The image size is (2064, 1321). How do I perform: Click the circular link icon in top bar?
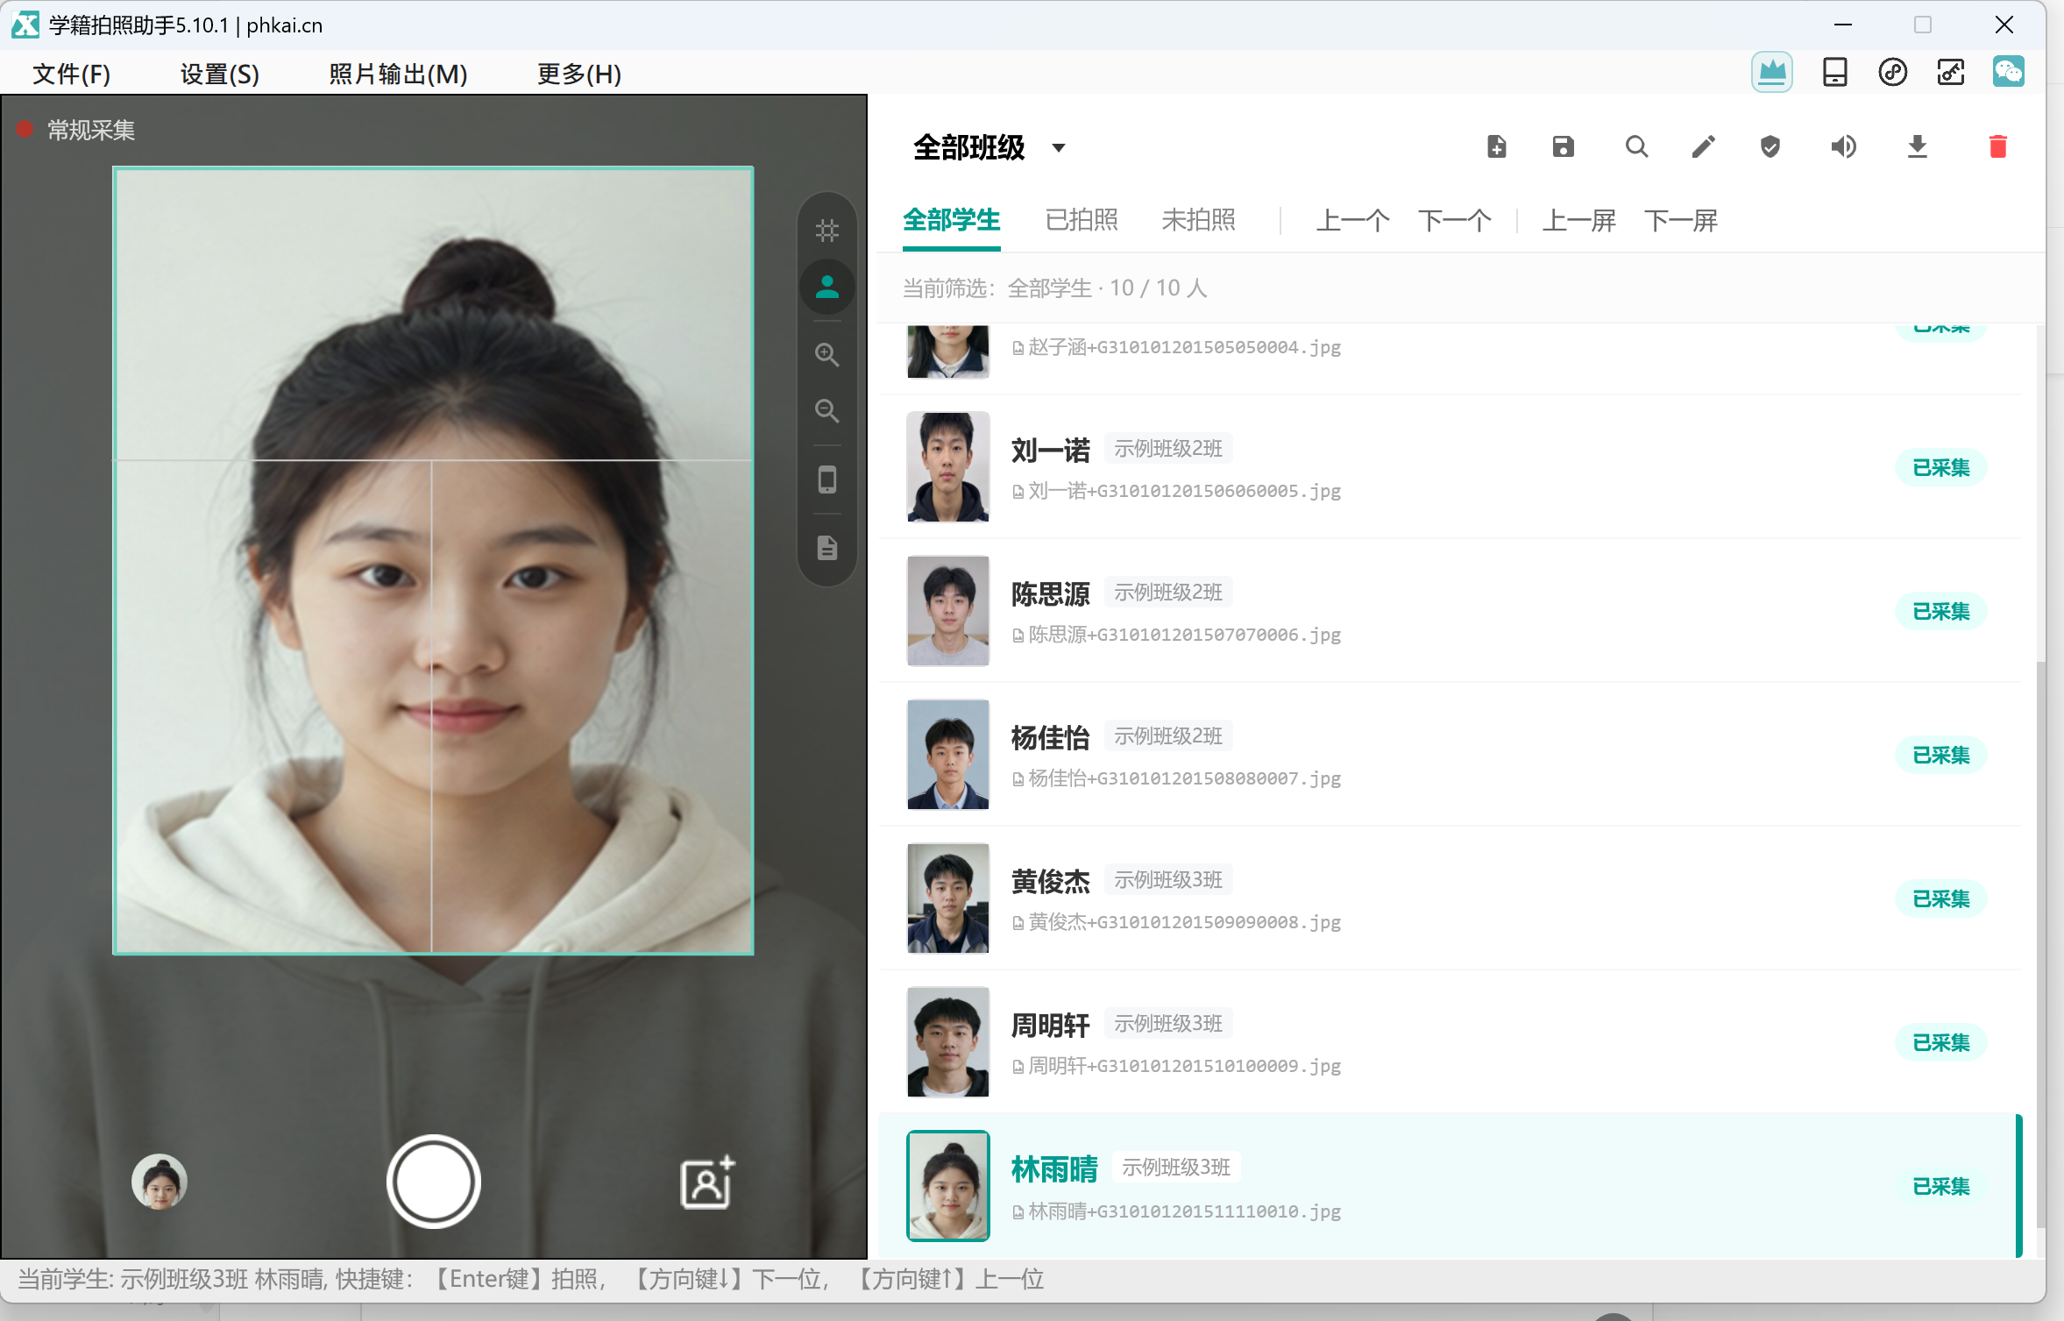pyautogui.click(x=1892, y=73)
